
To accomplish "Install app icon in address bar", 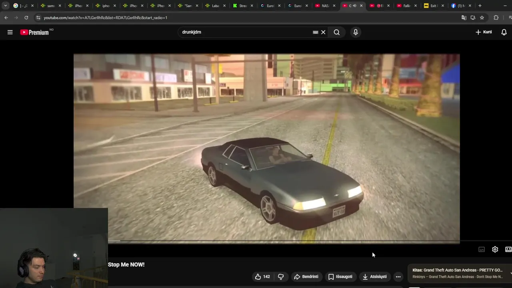I will pyautogui.click(x=473, y=18).
